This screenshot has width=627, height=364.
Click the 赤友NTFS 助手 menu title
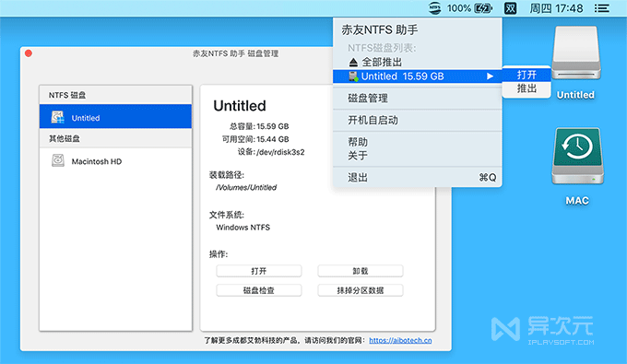[380, 30]
